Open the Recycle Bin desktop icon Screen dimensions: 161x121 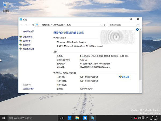coord(6,6)
